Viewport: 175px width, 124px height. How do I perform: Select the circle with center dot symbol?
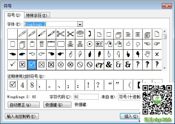click(x=89, y=44)
